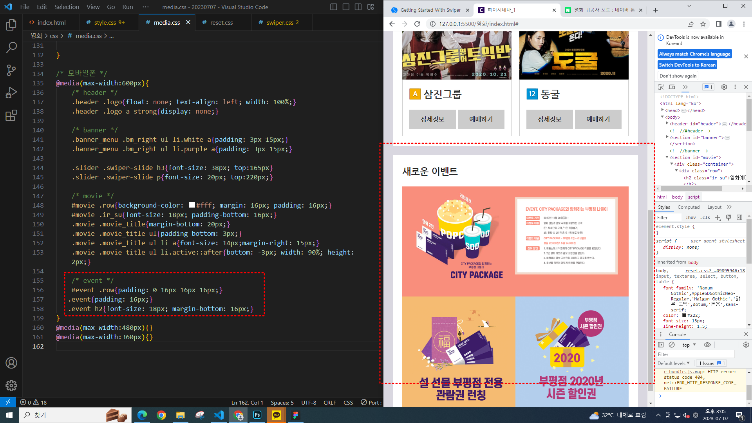Click the #fff color swatch on line 148

(192, 205)
